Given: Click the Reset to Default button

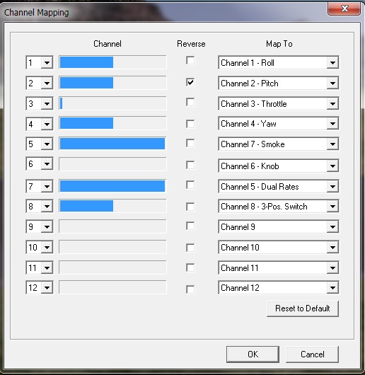Looking at the screenshot, I should pyautogui.click(x=303, y=308).
